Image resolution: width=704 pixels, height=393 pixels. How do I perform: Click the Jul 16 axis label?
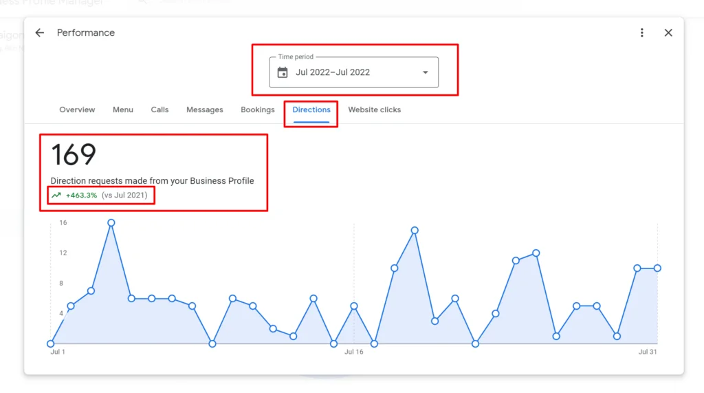[x=353, y=352]
